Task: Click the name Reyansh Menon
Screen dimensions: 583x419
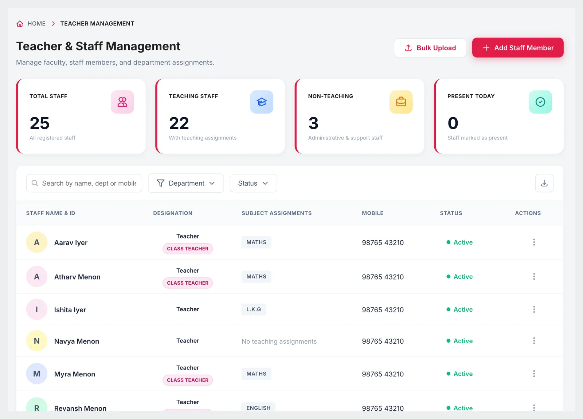Action: coord(81,408)
